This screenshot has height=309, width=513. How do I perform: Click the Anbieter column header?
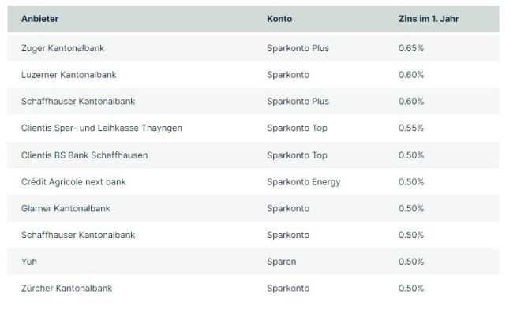(40, 19)
